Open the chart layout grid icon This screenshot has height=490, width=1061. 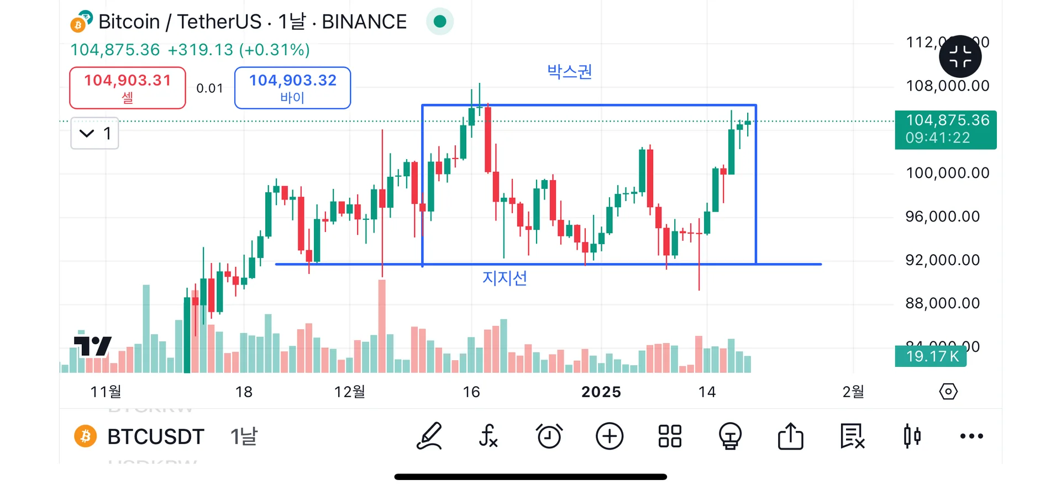tap(670, 436)
